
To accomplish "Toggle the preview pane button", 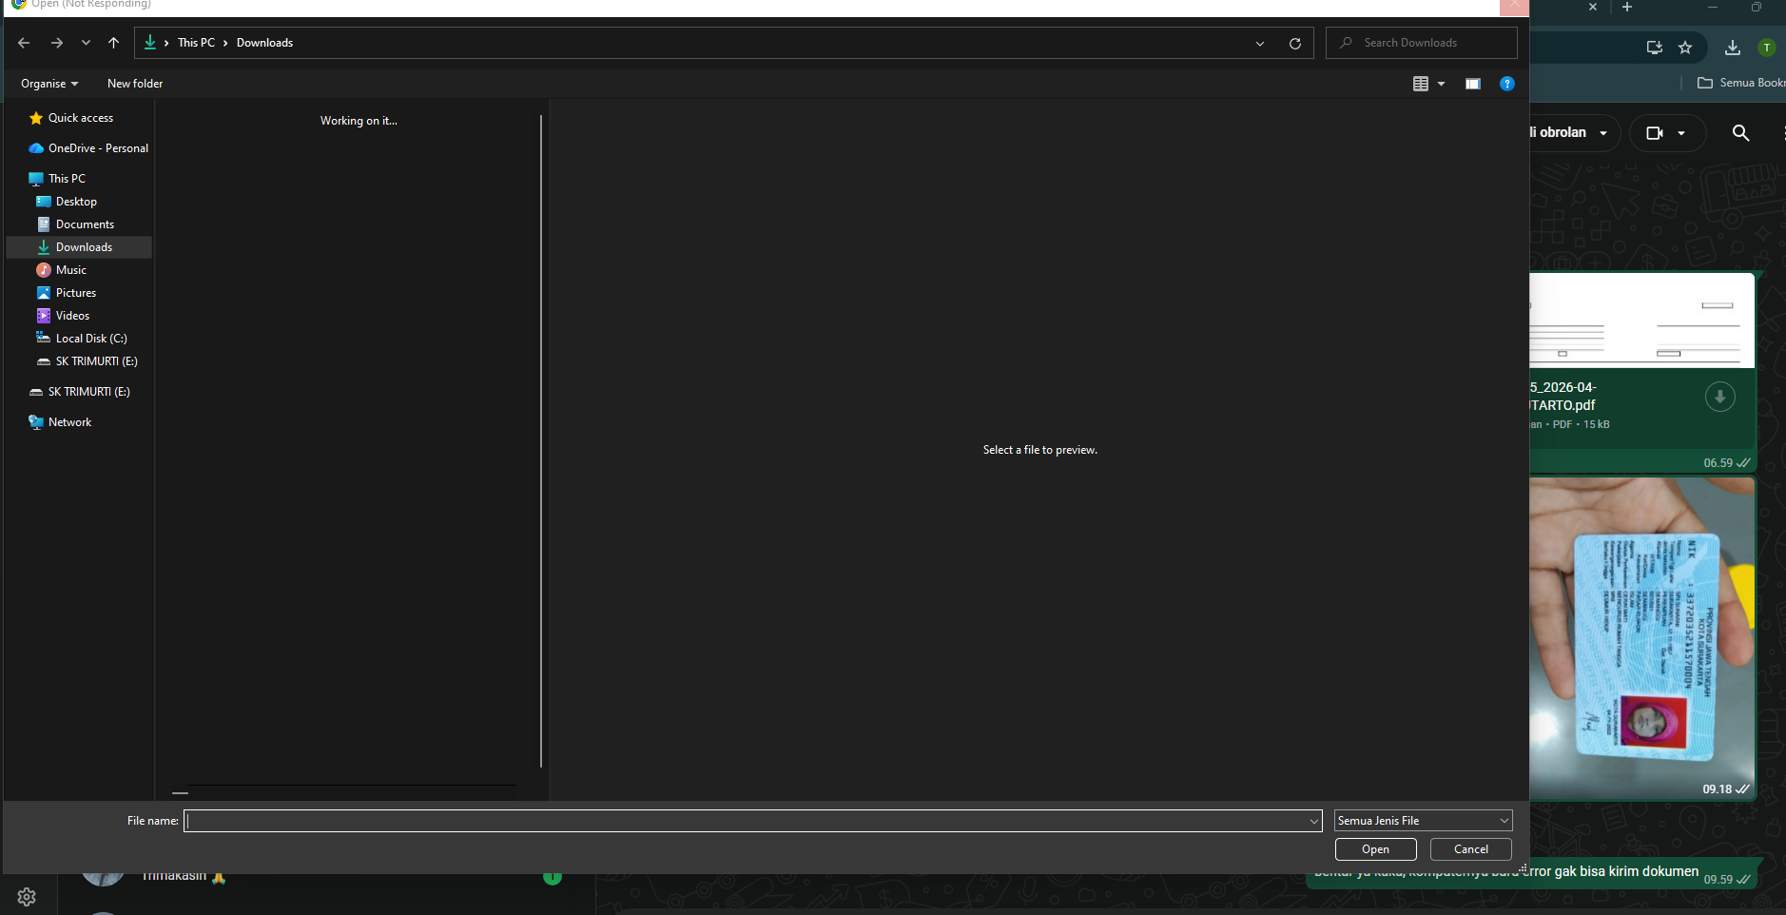I will tap(1472, 84).
